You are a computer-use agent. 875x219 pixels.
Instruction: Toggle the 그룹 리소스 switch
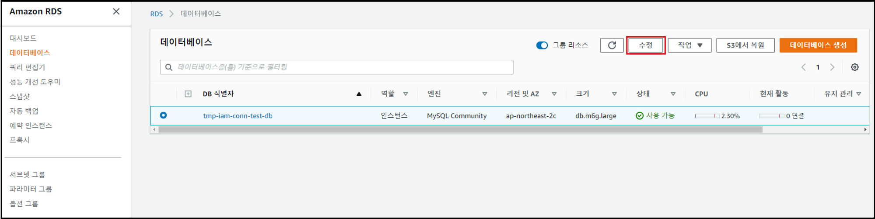pyautogui.click(x=542, y=45)
